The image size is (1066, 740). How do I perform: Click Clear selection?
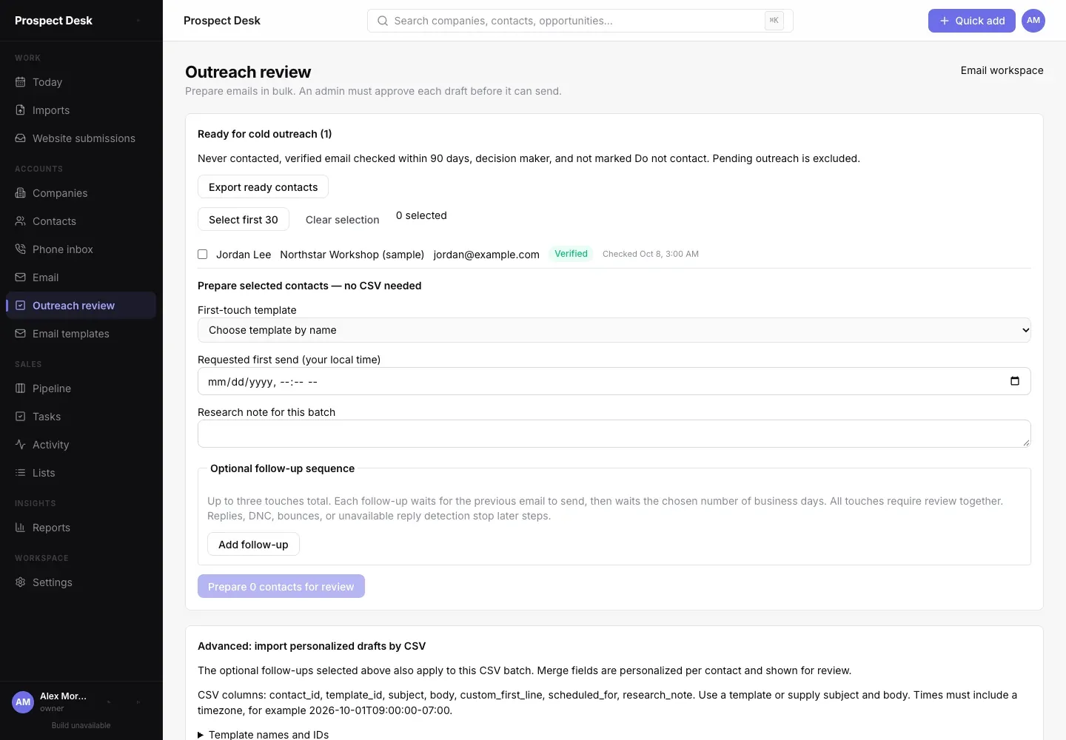(x=343, y=220)
